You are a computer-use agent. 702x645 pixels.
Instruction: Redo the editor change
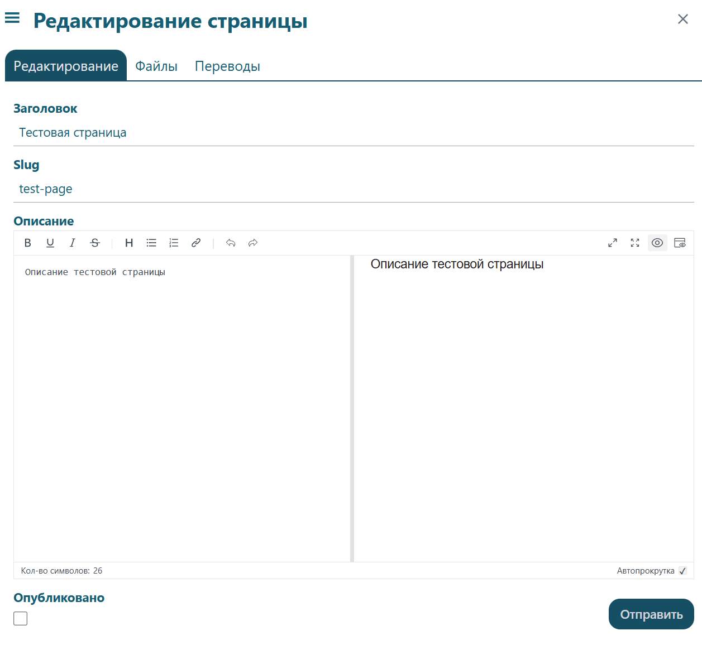point(253,243)
